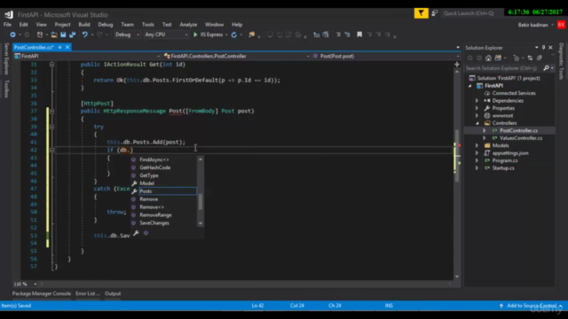Open the Analyze menu

click(x=188, y=25)
